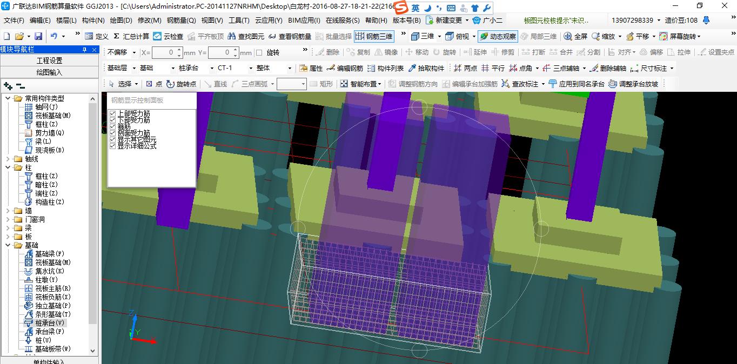Click the 绘图输入 button

click(49, 72)
